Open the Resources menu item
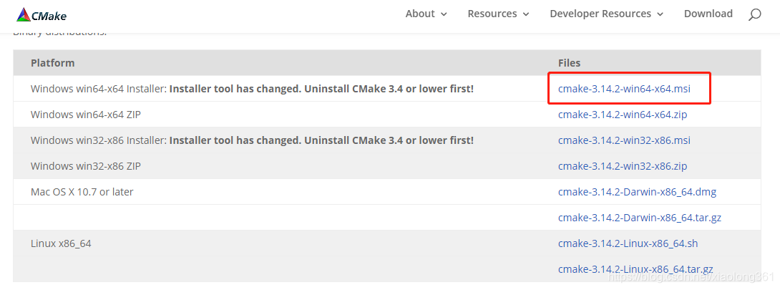This screenshot has width=780, height=290. (x=492, y=14)
